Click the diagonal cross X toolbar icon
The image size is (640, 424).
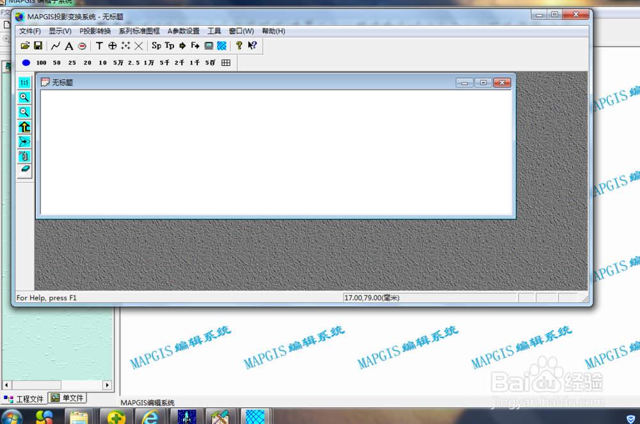139,45
